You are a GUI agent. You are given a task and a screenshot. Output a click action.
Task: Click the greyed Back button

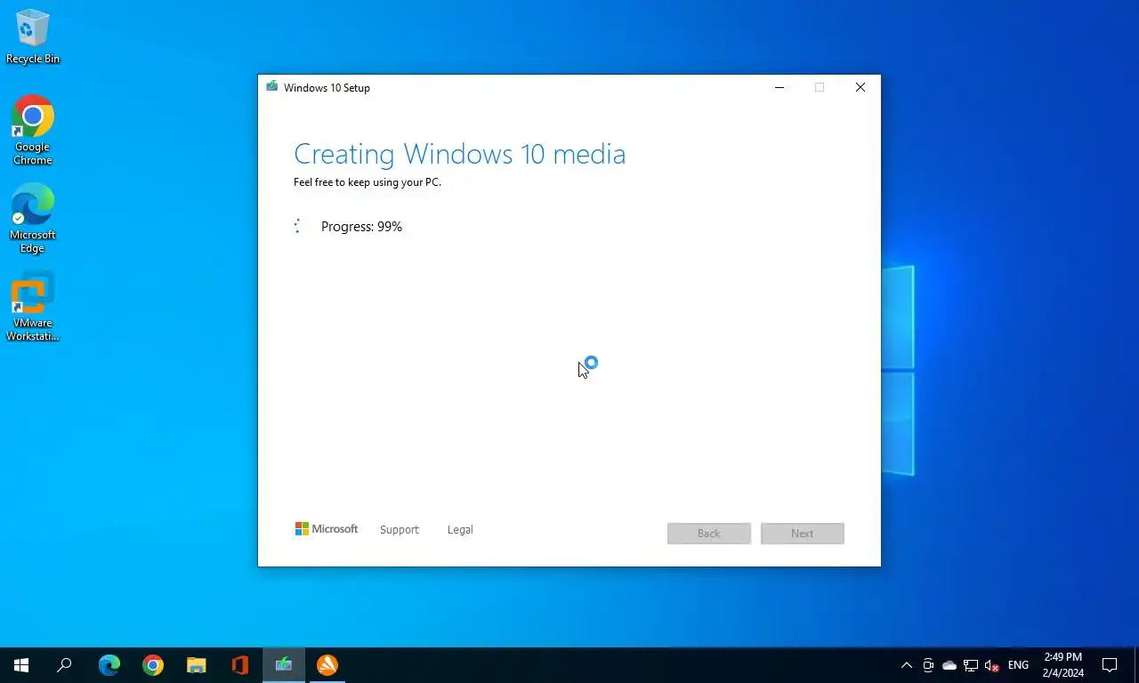709,534
